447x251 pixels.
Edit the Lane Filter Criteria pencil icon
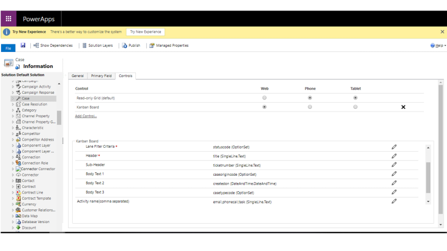[x=394, y=147]
